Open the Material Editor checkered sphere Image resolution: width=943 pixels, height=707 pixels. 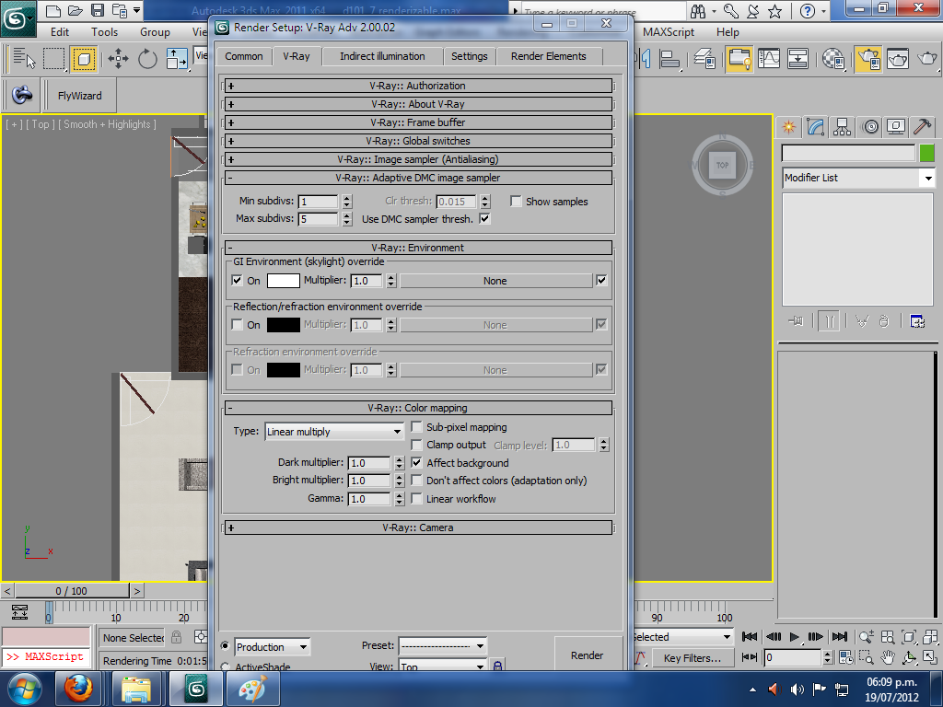pos(832,59)
